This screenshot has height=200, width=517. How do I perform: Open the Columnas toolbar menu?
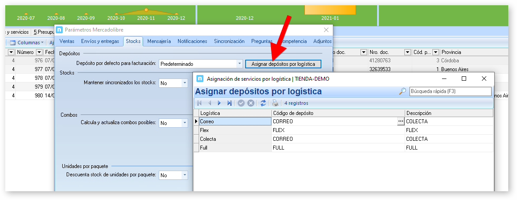point(27,43)
